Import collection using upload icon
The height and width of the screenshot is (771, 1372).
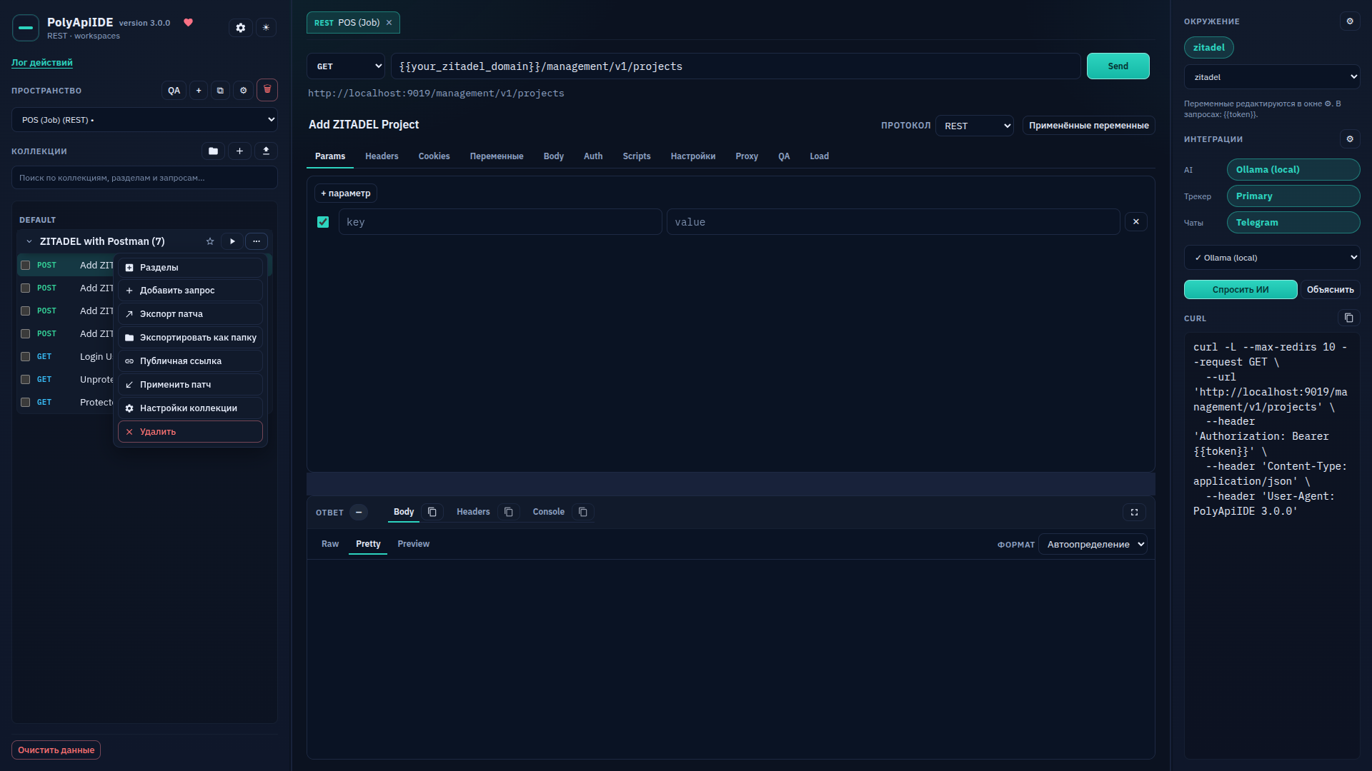266,151
